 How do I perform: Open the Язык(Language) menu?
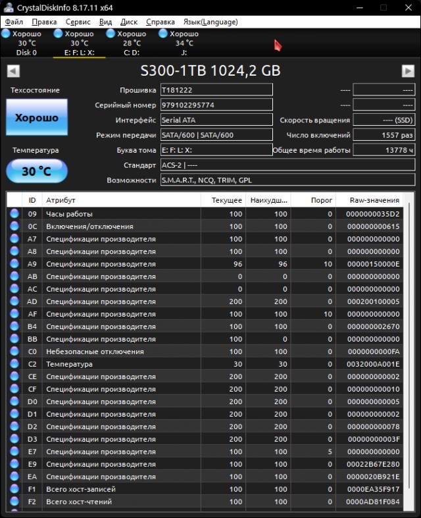[210, 22]
